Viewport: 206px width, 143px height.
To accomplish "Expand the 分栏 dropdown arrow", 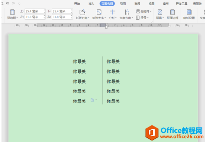I will coord(116,18).
